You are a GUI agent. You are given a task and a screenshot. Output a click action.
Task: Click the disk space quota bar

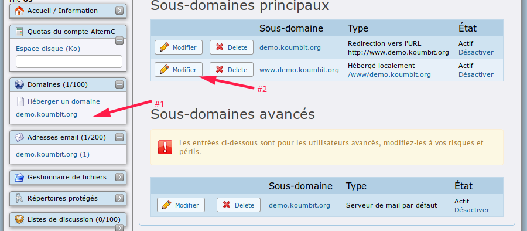(x=69, y=62)
